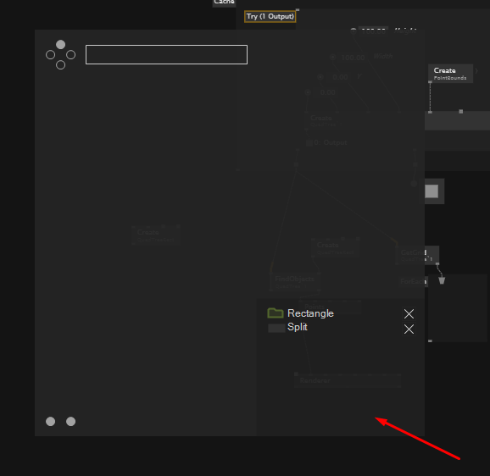Click the Cache node at top
Viewport: 490px width, 476px height.
[224, 3]
